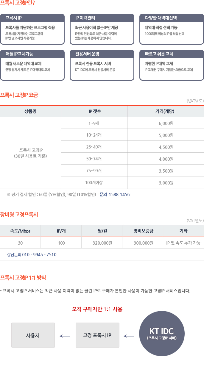Click the 5,000원 price cell
The image size is (204, 369).
pyautogui.click(x=166, y=135)
